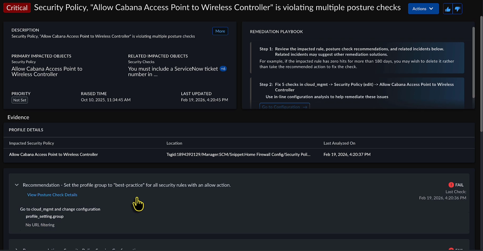Click the Impacted Security Policy column header
The image size is (483, 251).
(31, 143)
